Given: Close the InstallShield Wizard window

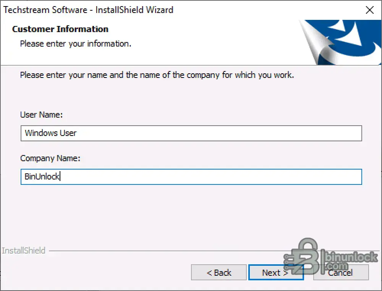Looking at the screenshot, I should (x=369, y=10).
